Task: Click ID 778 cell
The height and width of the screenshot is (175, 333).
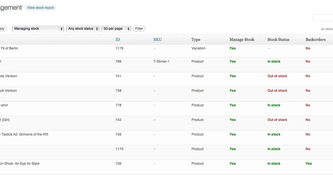Action: tap(118, 105)
